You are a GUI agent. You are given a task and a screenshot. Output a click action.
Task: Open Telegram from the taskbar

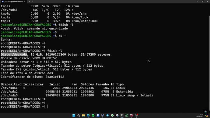pos(107,116)
